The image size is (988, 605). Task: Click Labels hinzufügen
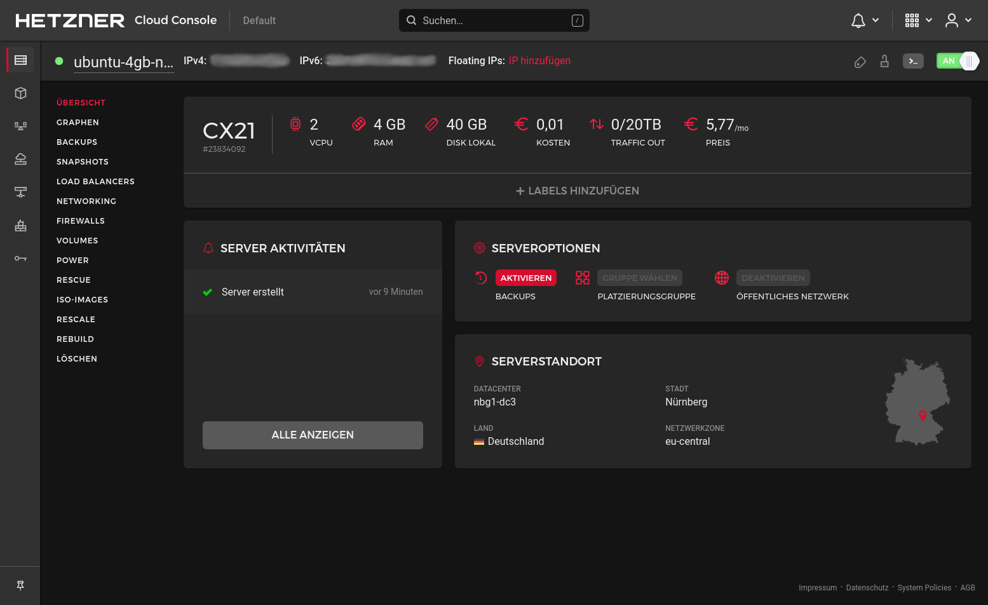[578, 191]
